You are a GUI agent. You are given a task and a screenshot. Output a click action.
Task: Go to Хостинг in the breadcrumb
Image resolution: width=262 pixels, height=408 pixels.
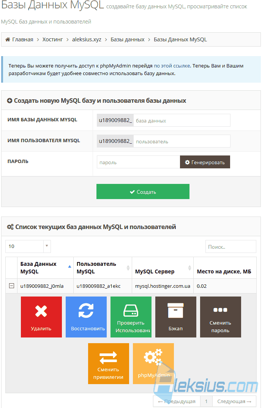click(53, 39)
